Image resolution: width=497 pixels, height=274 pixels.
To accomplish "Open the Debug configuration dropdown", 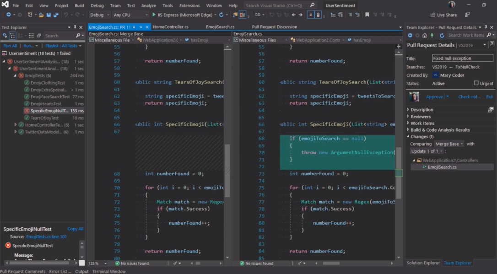I will pos(99,15).
